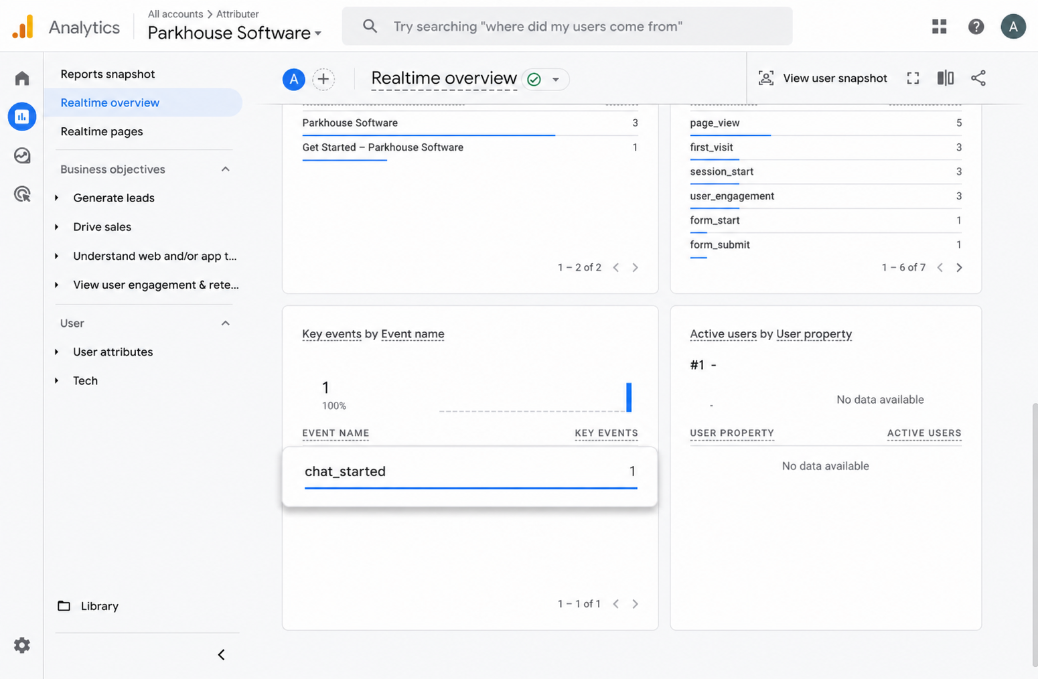Click the search input field
This screenshot has width=1038, height=679.
tap(567, 26)
